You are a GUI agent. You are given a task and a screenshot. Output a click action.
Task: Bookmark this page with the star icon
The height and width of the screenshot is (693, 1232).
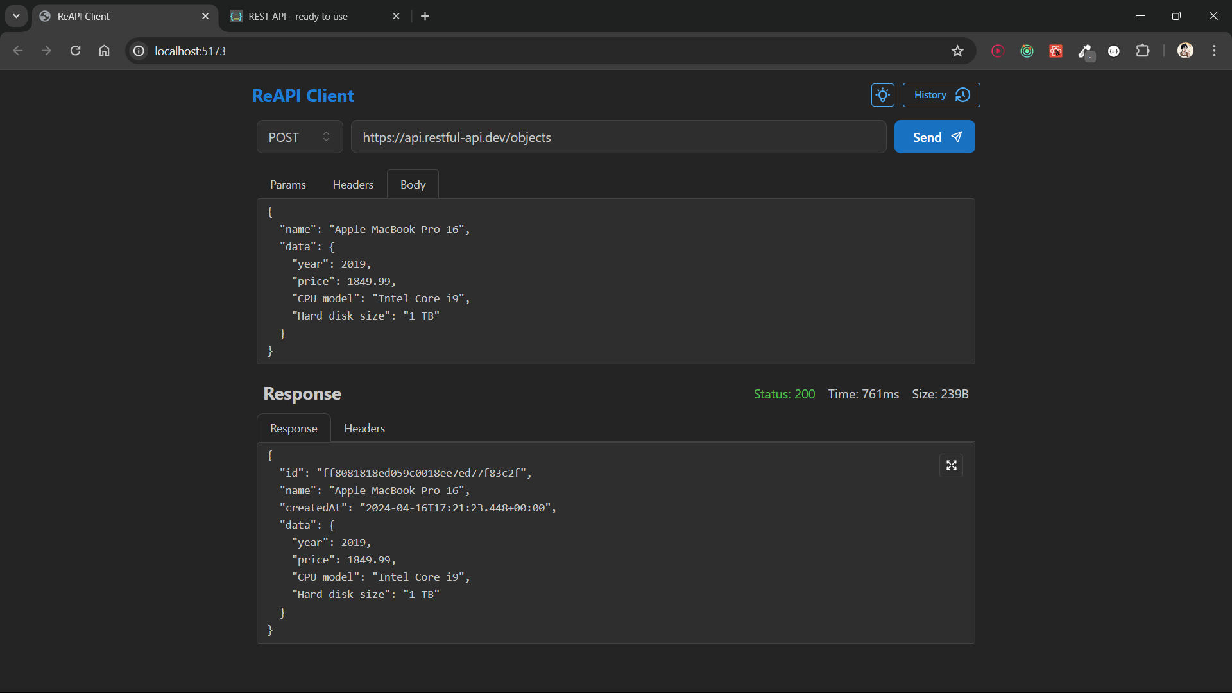point(957,51)
